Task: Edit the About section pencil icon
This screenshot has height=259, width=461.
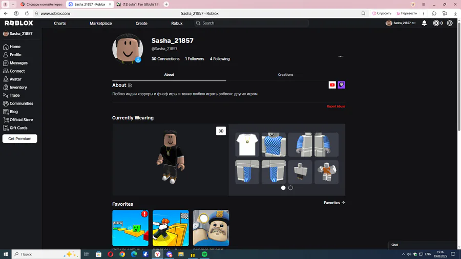Action: click(x=130, y=85)
